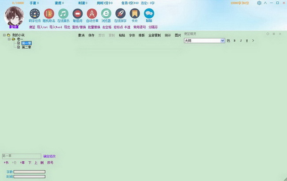The height and width of the screenshot is (181, 287).
Task: Click the 任务(分)60 status label
Action: tap(130, 3)
